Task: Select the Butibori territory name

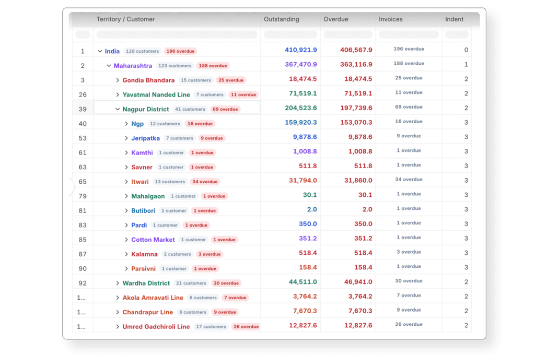Action: (143, 210)
